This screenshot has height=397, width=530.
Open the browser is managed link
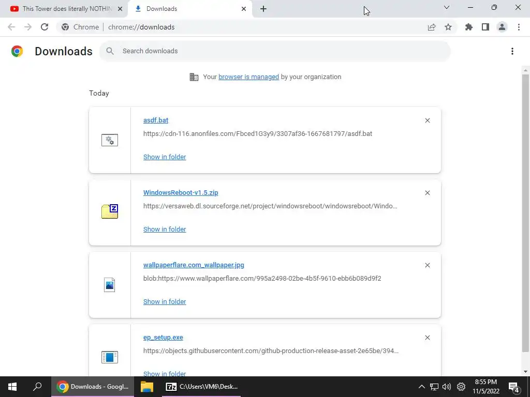(248, 77)
